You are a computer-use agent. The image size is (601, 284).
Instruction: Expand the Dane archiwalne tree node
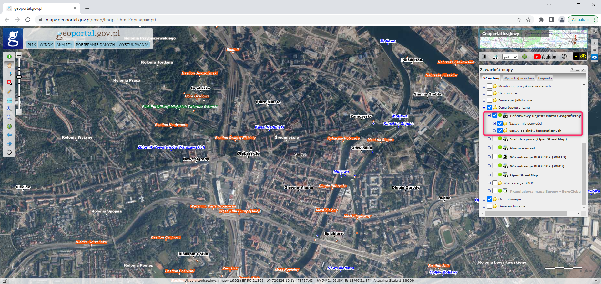[x=484, y=206]
